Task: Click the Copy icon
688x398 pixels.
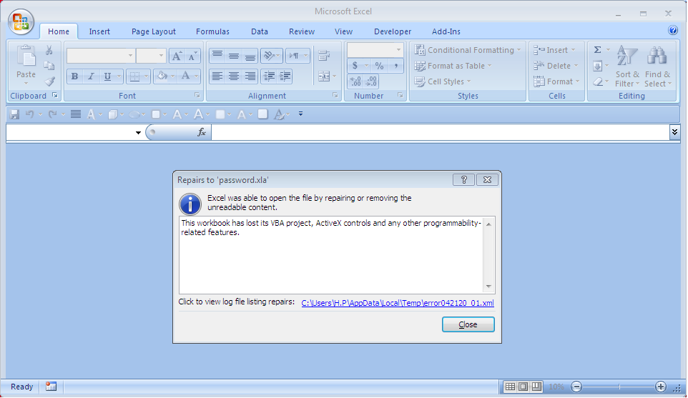Action: point(49,66)
